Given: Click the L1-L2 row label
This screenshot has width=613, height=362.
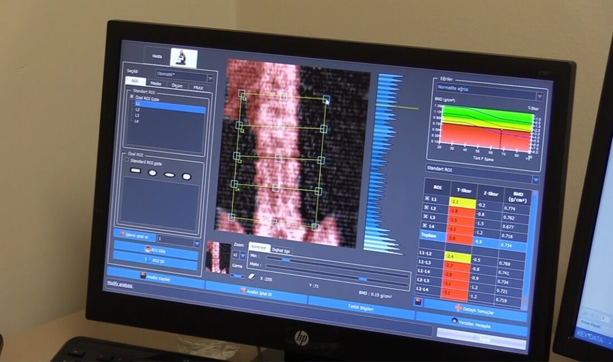Looking at the screenshot, I should [x=425, y=253].
